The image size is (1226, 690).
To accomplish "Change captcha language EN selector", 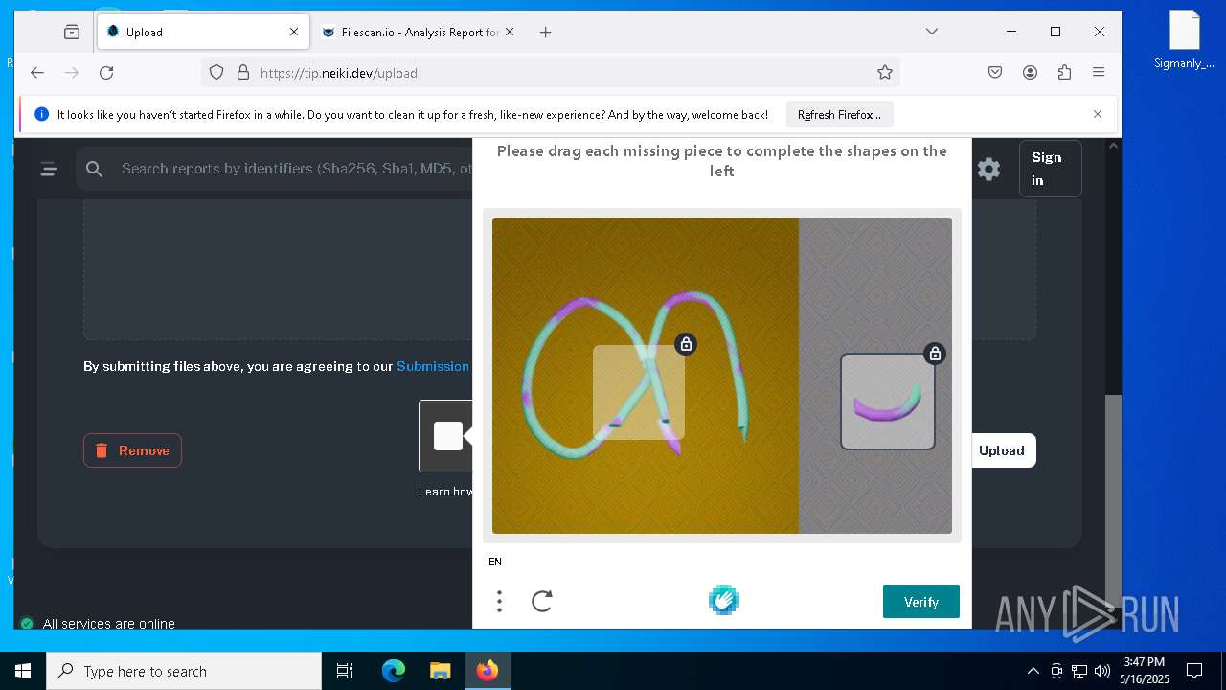I will click(495, 562).
